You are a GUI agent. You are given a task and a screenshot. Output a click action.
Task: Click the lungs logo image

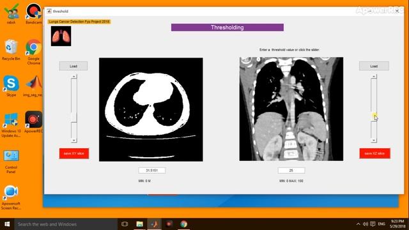pyautogui.click(x=61, y=36)
